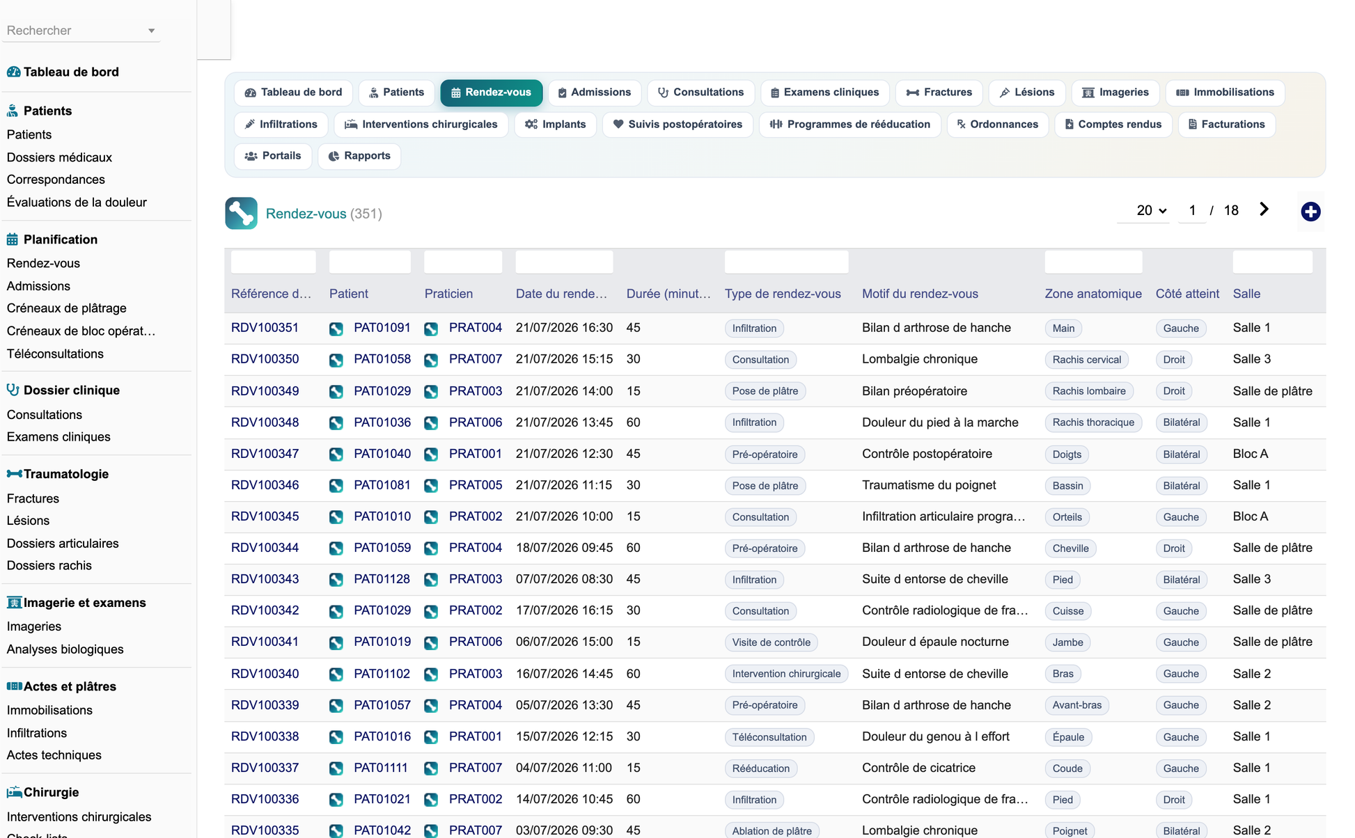Image resolution: width=1355 pixels, height=838 pixels.
Task: Open the Rechercher dropdown
Action: tap(81, 31)
